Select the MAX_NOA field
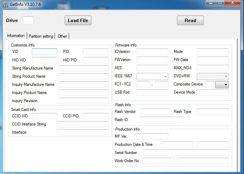 pos(212,68)
